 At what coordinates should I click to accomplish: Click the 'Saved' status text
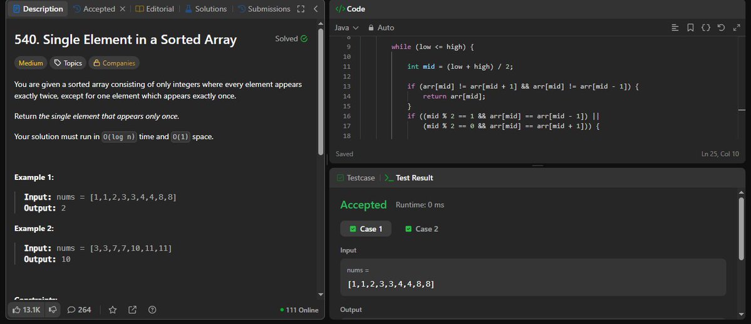[x=344, y=154]
